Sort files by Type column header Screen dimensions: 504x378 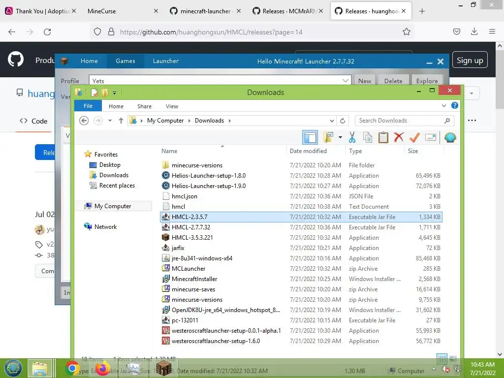click(355, 151)
